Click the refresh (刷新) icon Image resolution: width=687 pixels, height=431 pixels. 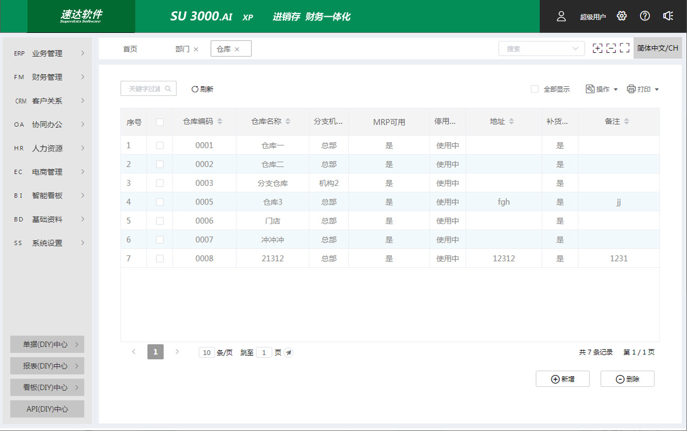[195, 89]
